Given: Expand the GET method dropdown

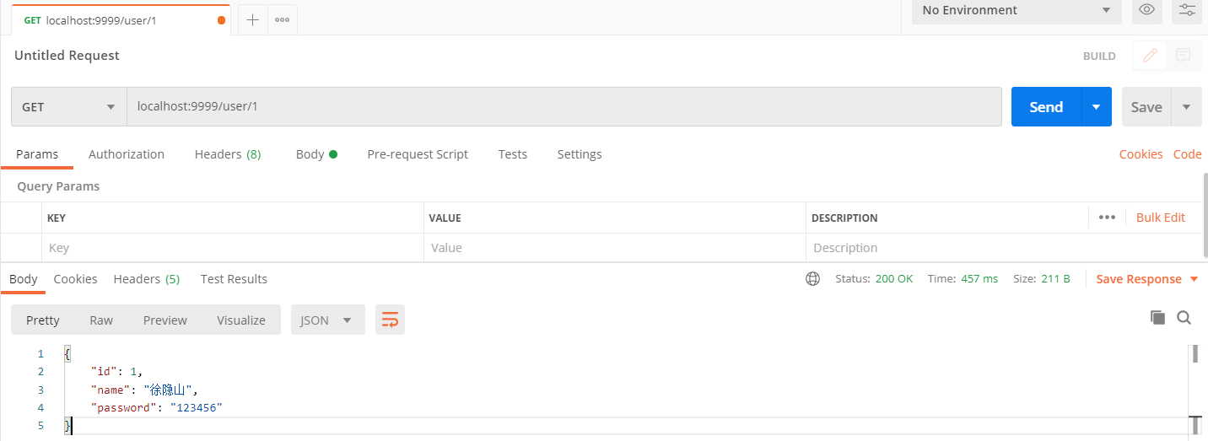Looking at the screenshot, I should [69, 107].
